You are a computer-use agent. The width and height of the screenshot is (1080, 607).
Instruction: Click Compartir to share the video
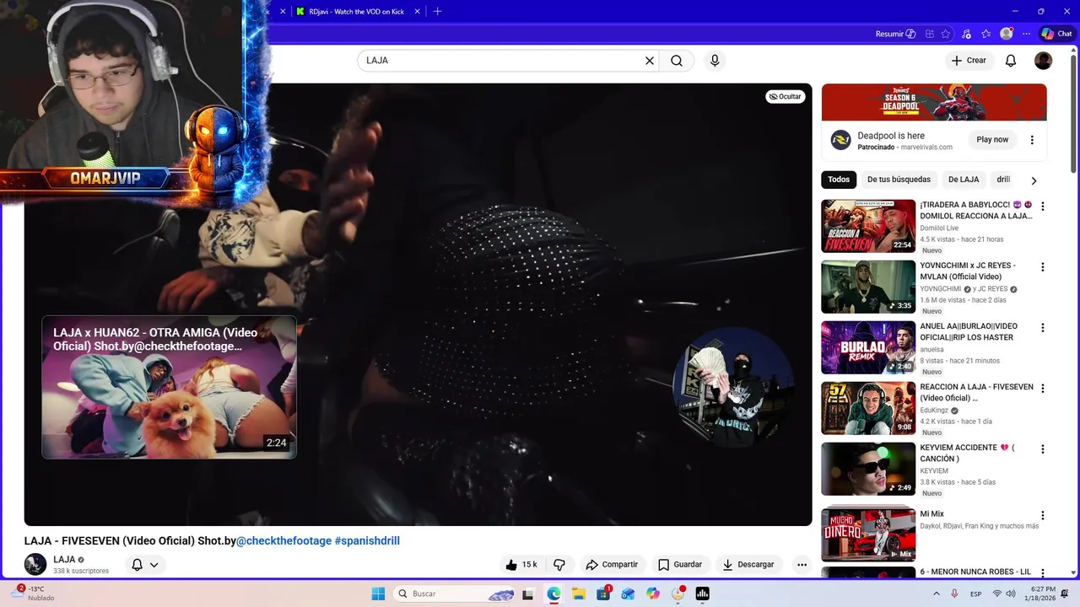click(612, 565)
